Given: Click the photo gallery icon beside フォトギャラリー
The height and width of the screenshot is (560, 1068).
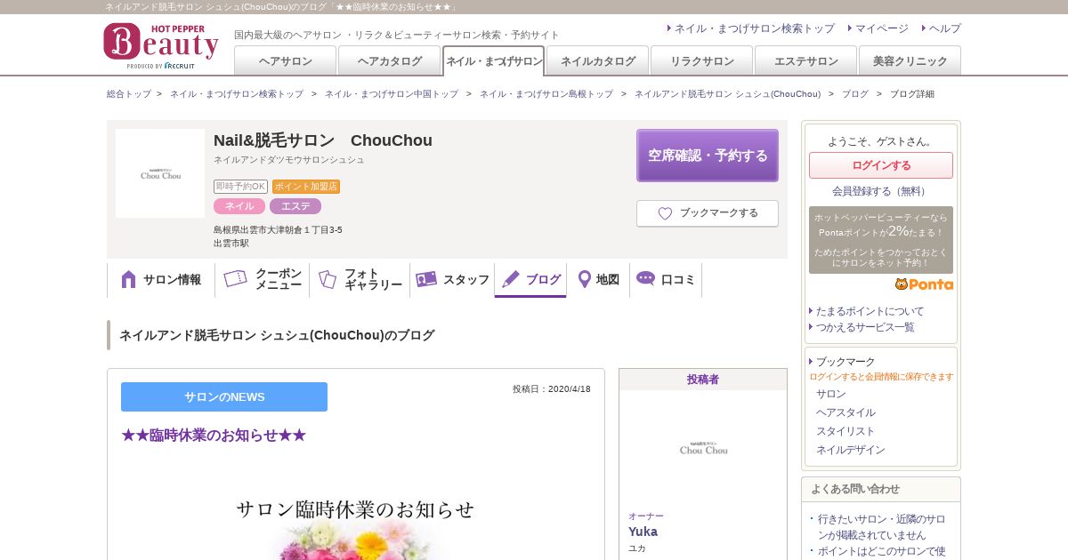Looking at the screenshot, I should pyautogui.click(x=328, y=279).
